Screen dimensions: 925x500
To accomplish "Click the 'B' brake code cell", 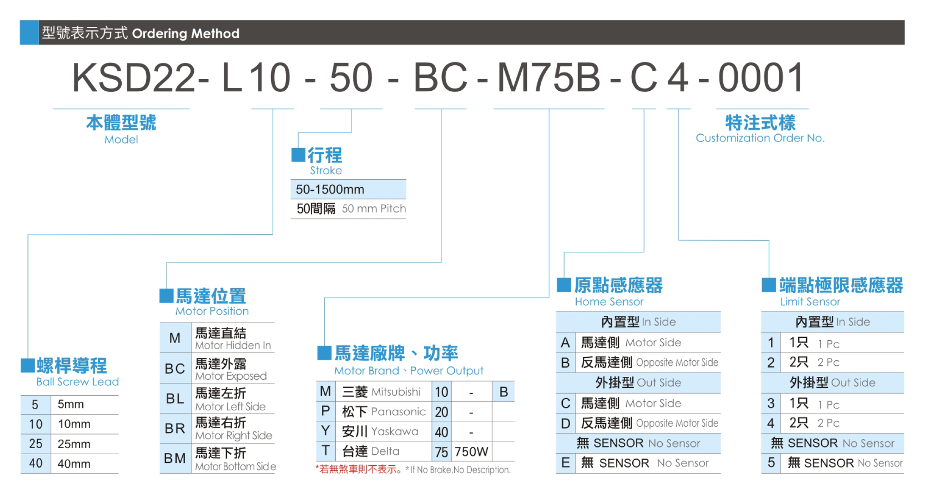I will point(504,392).
